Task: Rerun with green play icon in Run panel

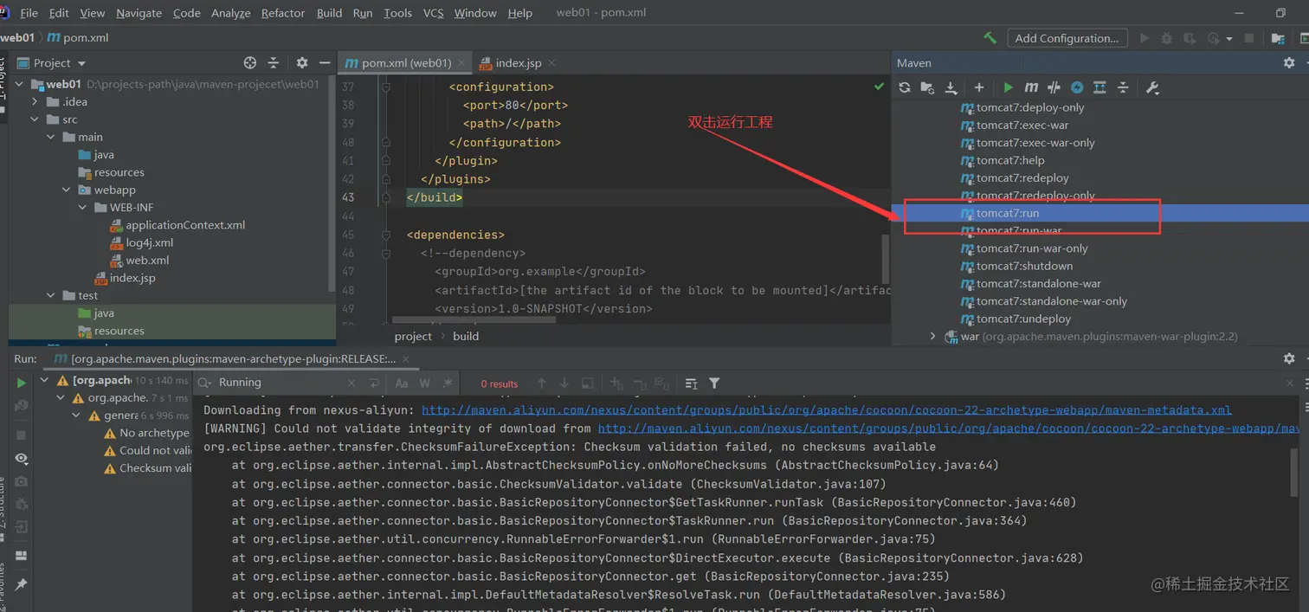Action: [x=22, y=383]
